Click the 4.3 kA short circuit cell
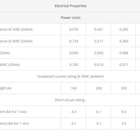This screenshot has width=140, height=136. 74,112
